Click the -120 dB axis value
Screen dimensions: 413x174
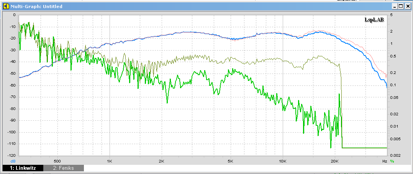(x=12, y=156)
